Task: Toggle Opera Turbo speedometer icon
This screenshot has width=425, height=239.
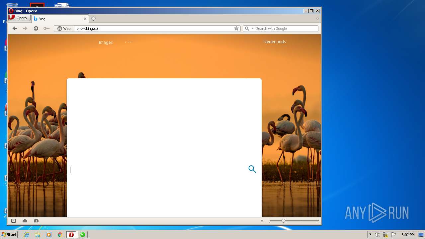Action: pos(36,221)
